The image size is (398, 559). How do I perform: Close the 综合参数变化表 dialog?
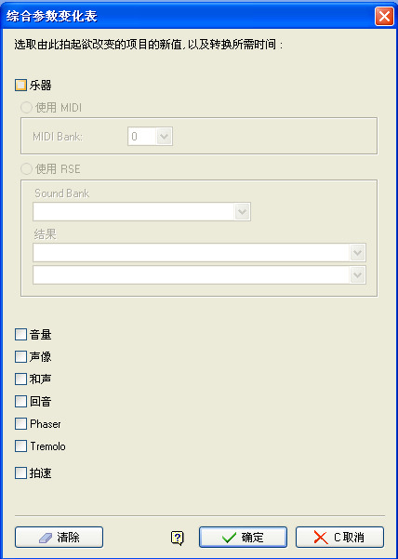coord(384,17)
